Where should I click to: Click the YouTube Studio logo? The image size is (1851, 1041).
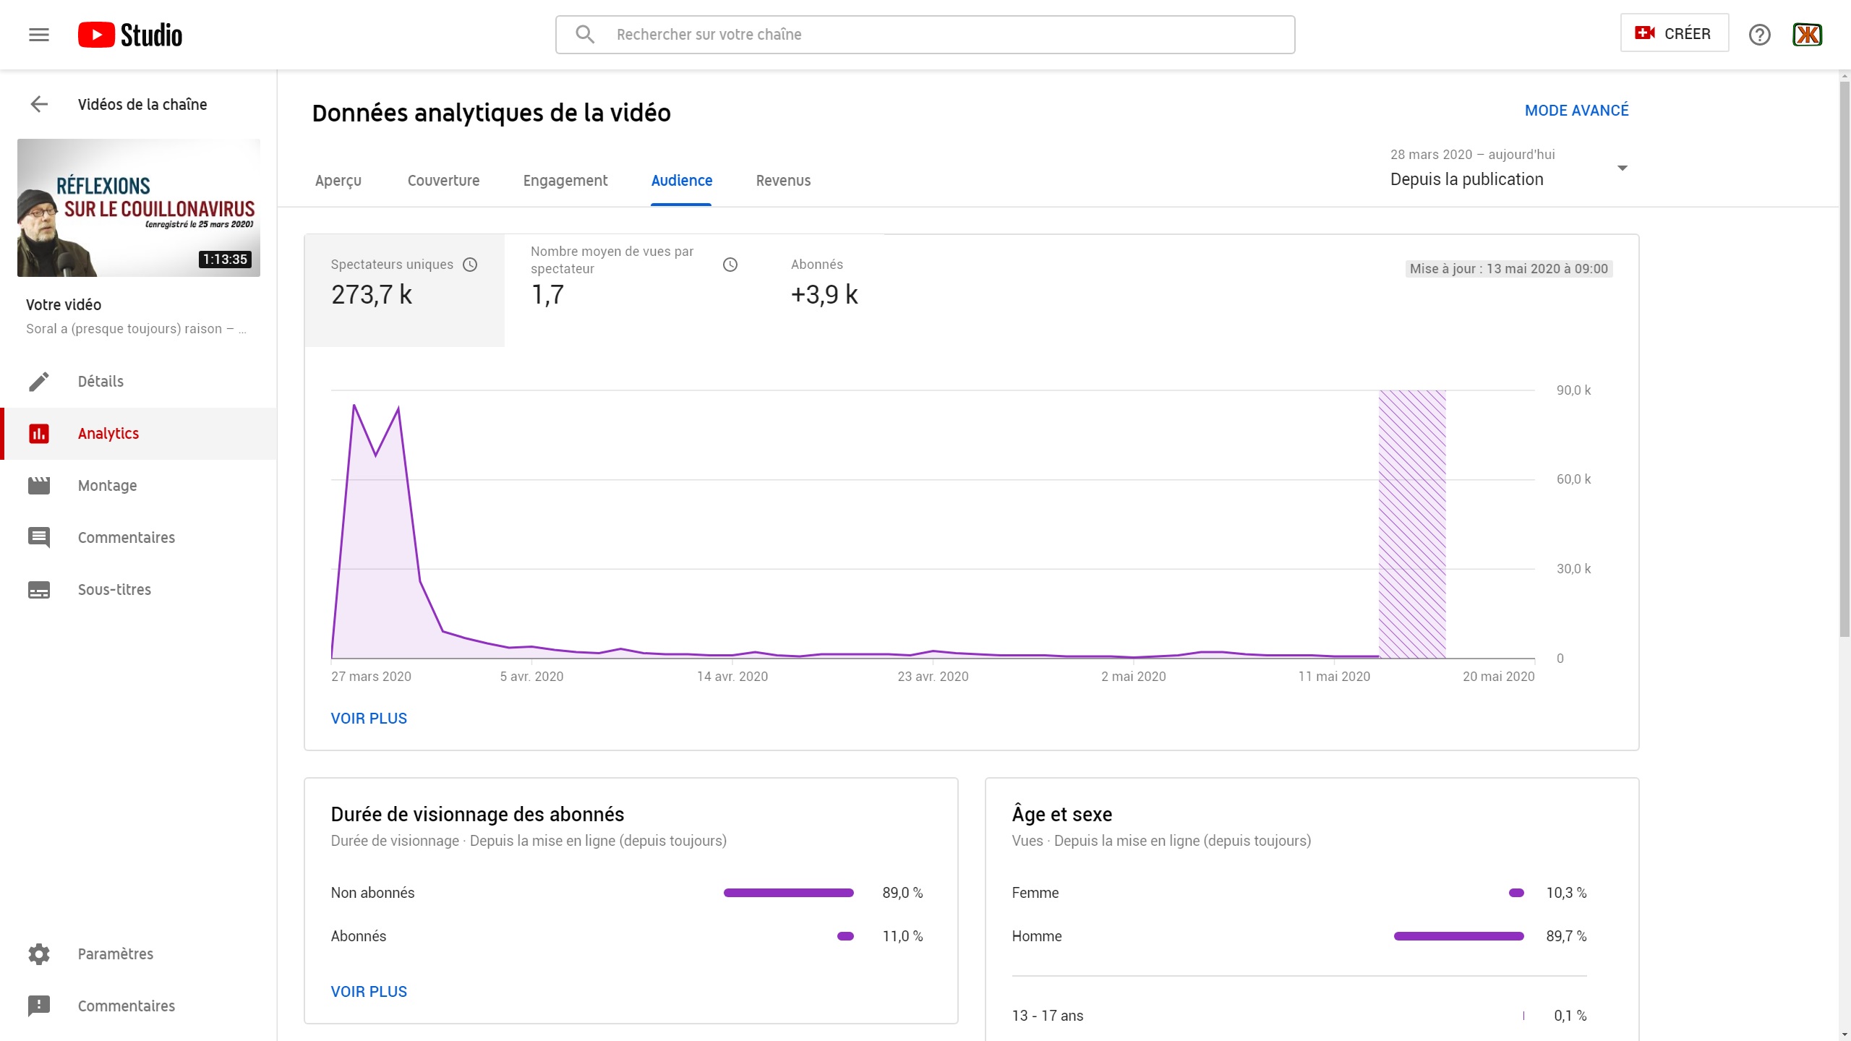130,35
